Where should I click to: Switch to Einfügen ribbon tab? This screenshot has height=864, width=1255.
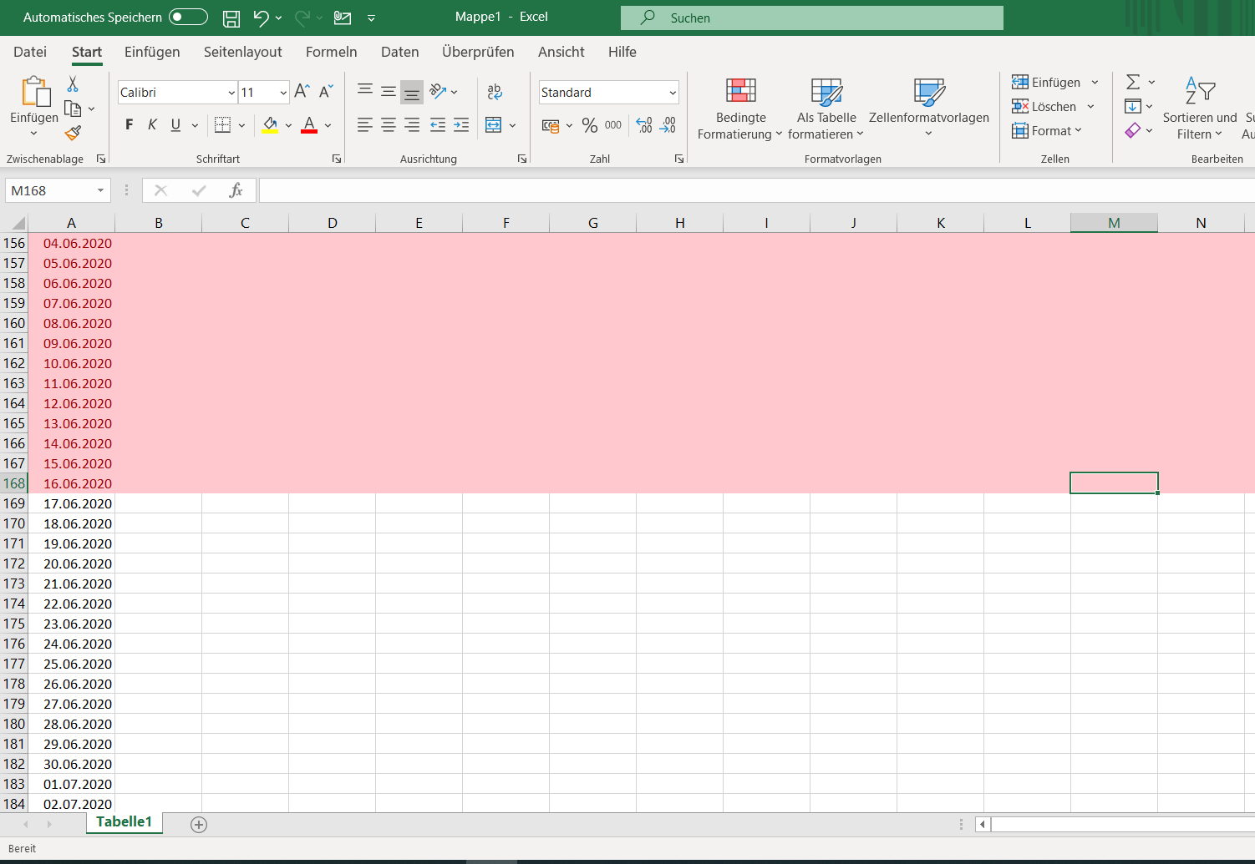tap(152, 52)
